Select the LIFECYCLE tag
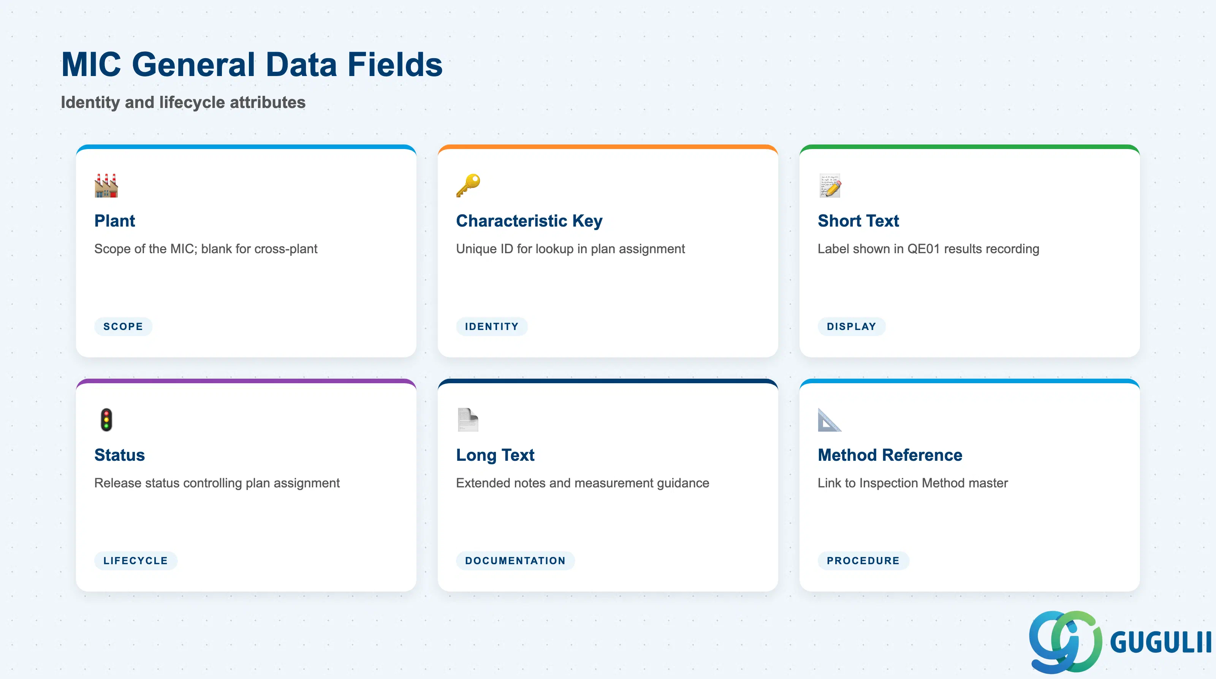The width and height of the screenshot is (1216, 679). 136,560
